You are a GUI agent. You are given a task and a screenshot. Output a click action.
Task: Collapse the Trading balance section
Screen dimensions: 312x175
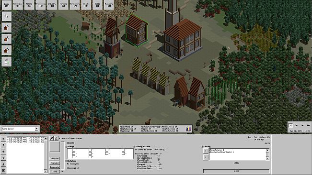(134, 146)
